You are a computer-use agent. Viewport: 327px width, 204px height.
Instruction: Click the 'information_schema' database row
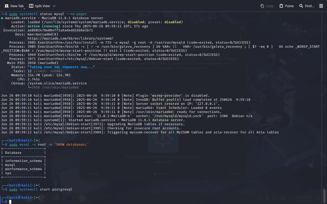[x=24, y=161]
